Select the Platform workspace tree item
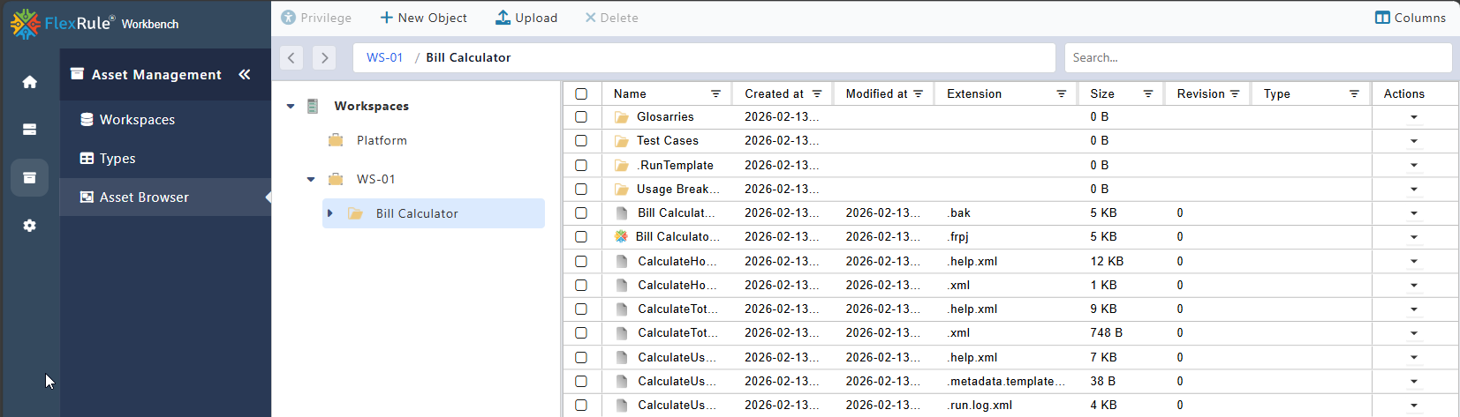 tap(382, 140)
